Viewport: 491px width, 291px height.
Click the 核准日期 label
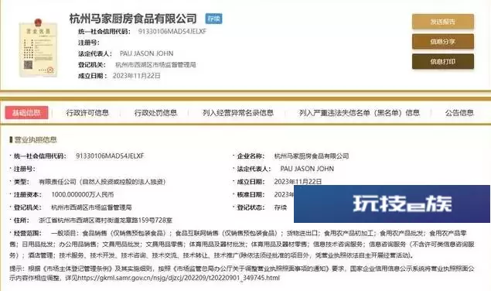(251, 194)
